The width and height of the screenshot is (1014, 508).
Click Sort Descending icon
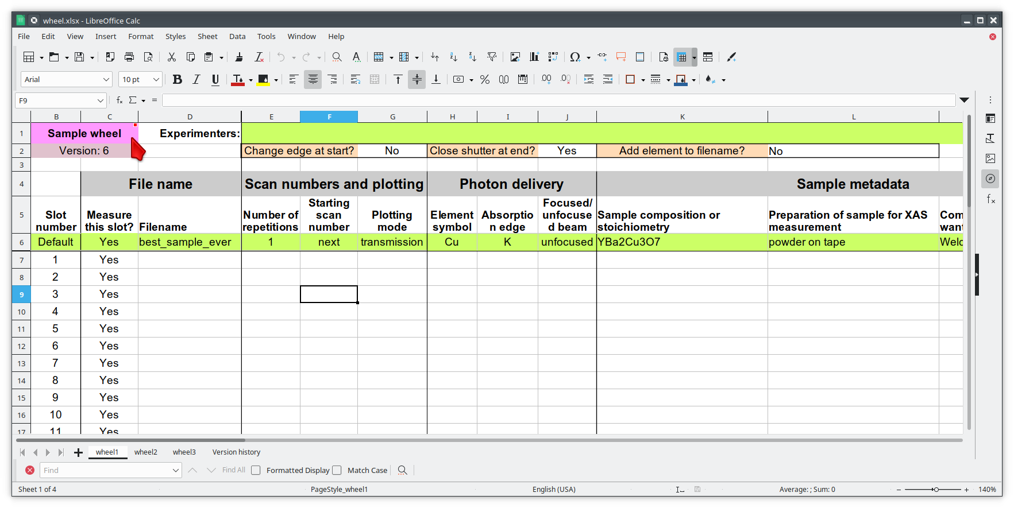click(x=473, y=57)
